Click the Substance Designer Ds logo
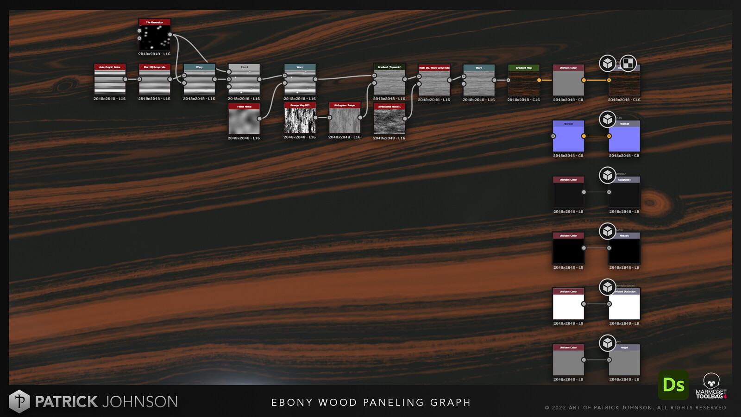This screenshot has width=741, height=417. coord(673,385)
